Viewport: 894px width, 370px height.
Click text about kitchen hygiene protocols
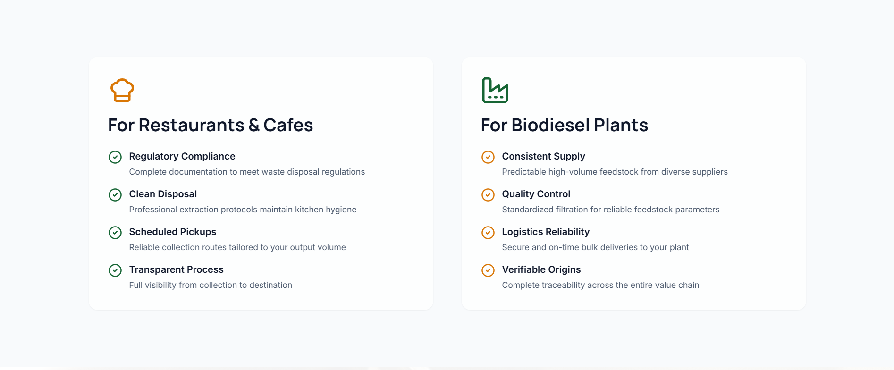pyautogui.click(x=243, y=210)
